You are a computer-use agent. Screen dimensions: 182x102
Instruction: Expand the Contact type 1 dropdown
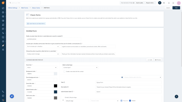(80, 67)
